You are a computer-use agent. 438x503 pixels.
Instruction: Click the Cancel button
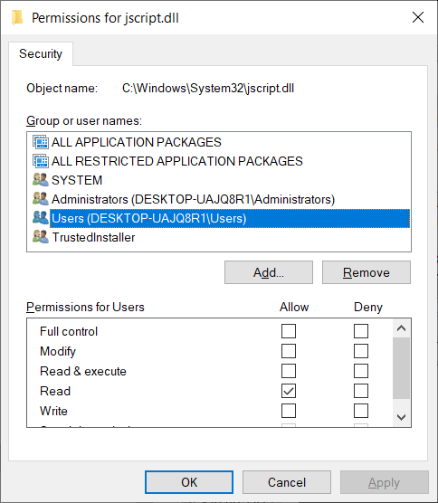(287, 482)
